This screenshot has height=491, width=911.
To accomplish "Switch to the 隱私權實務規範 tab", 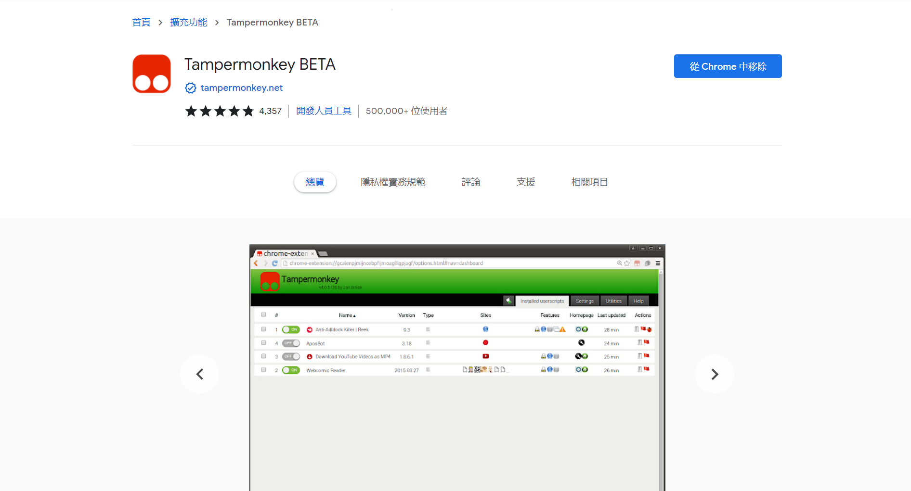I will pos(393,182).
